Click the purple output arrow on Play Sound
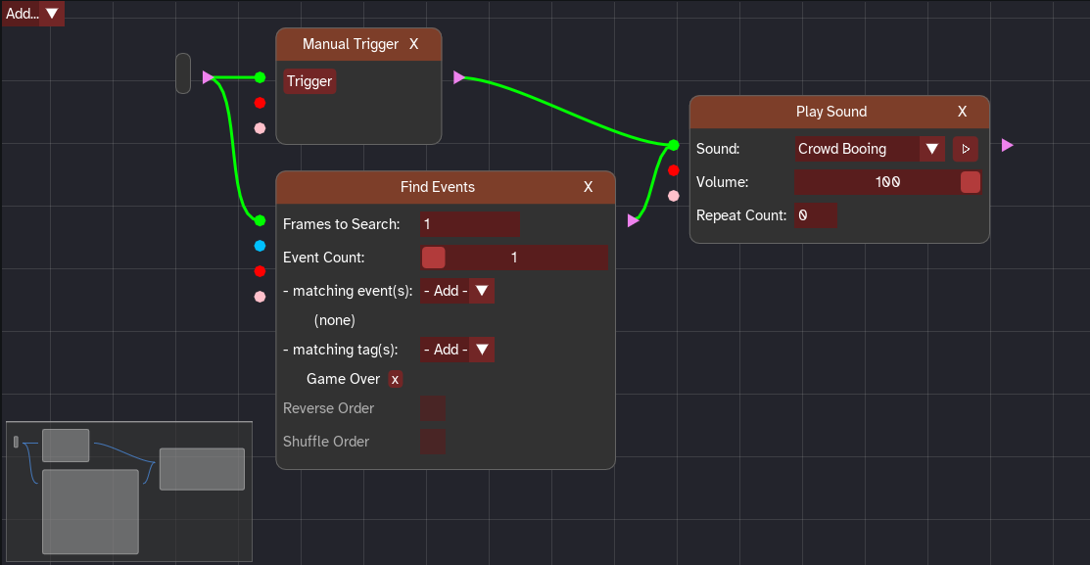 tap(1007, 145)
